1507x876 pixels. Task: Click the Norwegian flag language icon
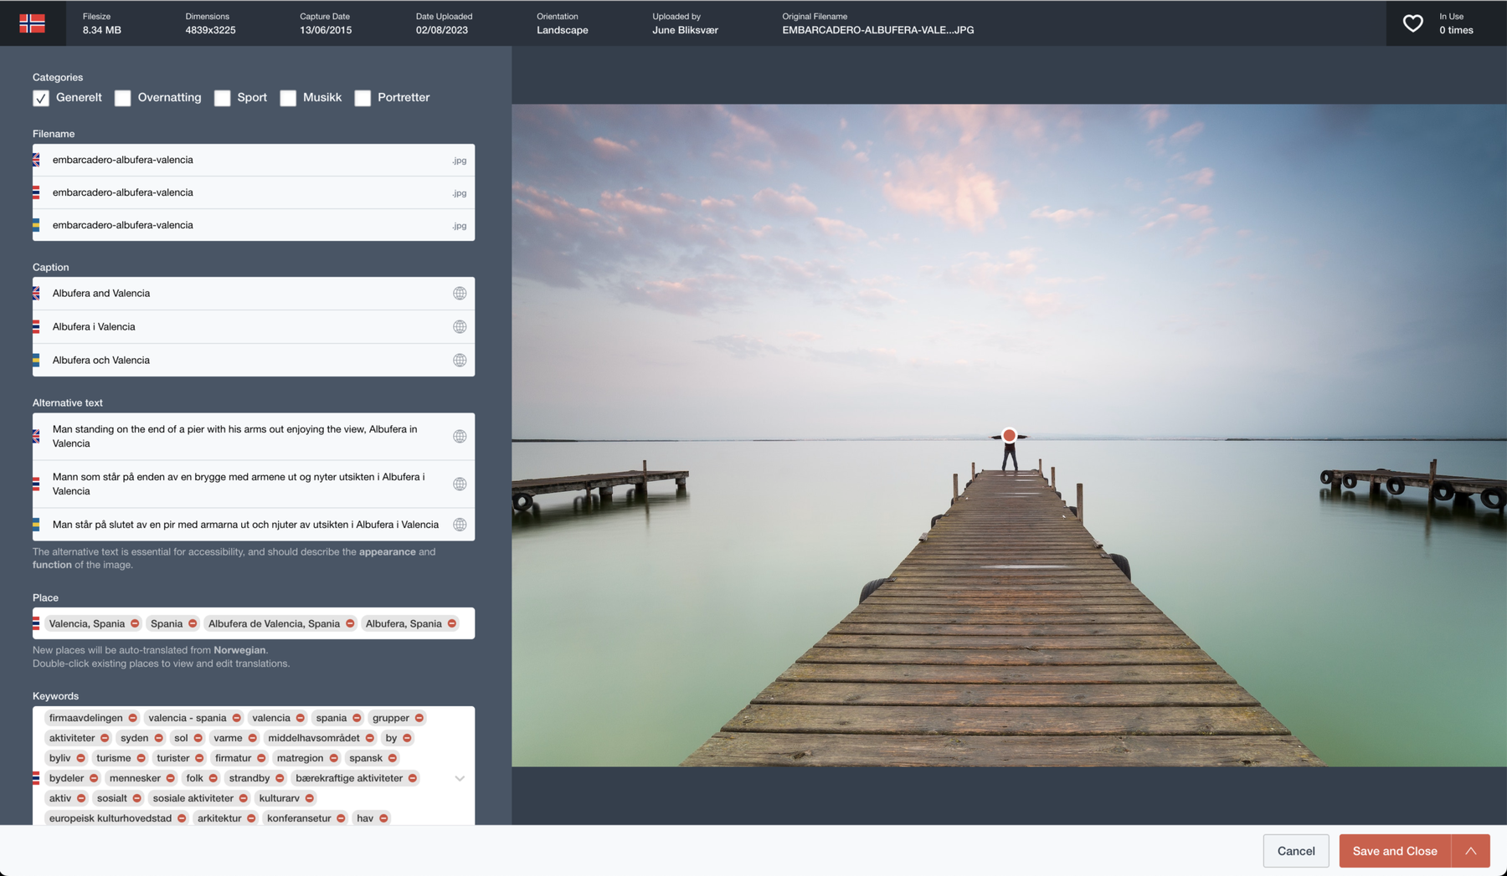click(x=32, y=23)
